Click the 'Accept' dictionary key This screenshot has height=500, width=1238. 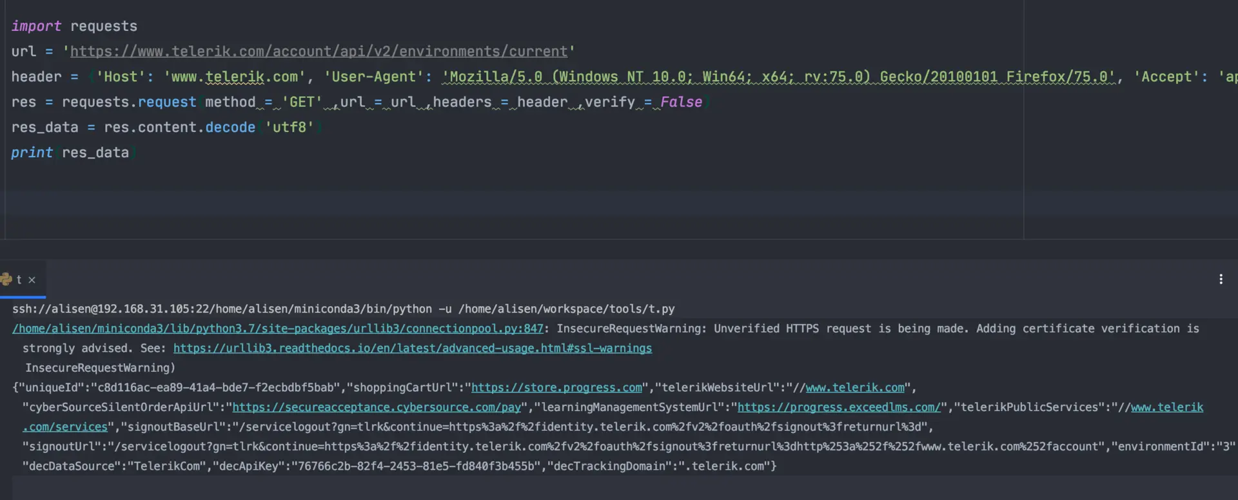tap(1167, 77)
